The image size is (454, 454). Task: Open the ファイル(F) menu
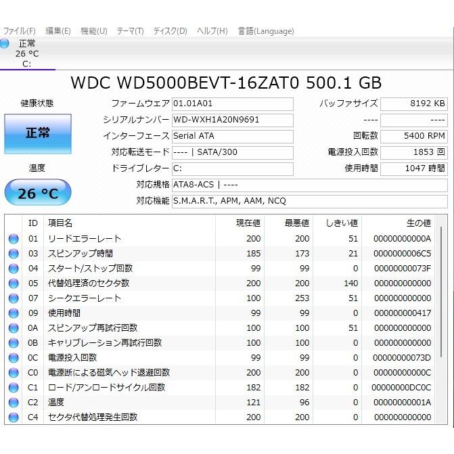coord(19,31)
